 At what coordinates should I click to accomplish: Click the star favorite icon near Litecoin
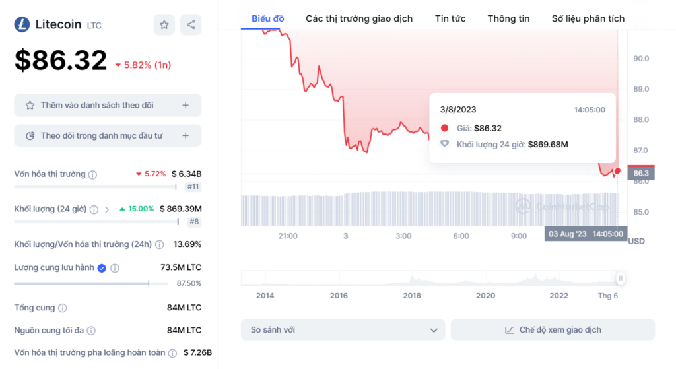pos(164,25)
